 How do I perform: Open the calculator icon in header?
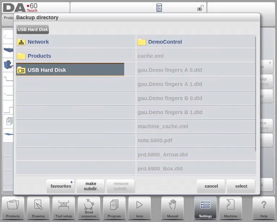coord(159,8)
